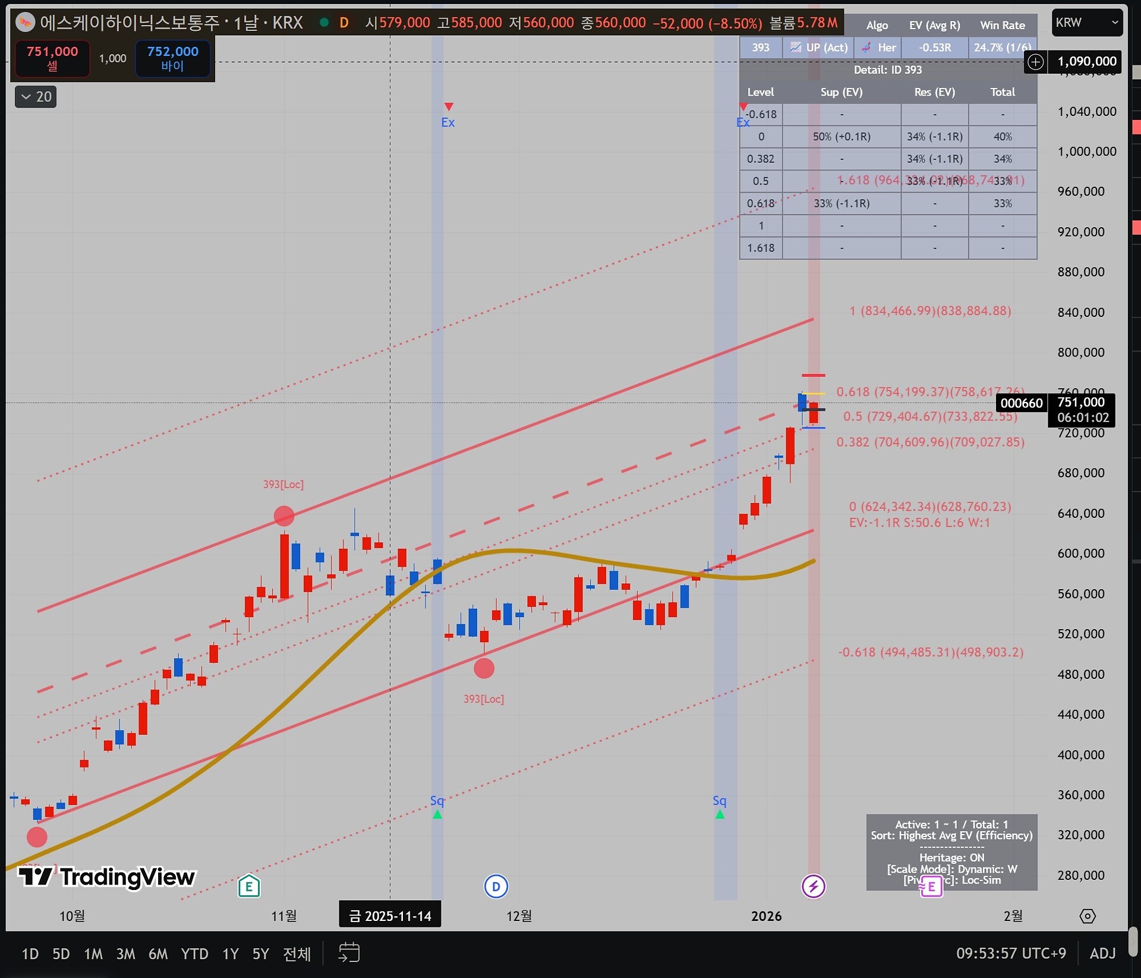Screen dimensions: 1141x978
Task: Open the KRW currency dropdown
Action: tap(1086, 23)
